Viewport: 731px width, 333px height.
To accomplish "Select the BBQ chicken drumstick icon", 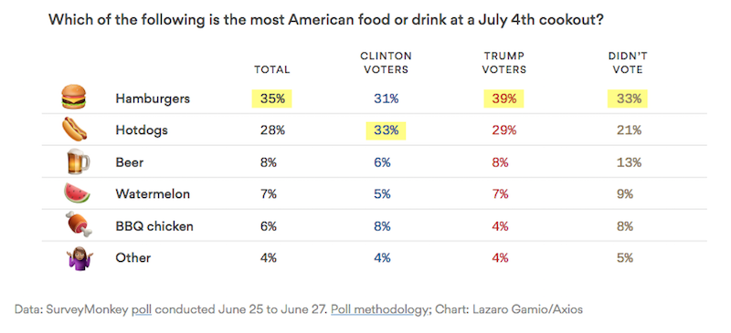I will click(x=79, y=225).
